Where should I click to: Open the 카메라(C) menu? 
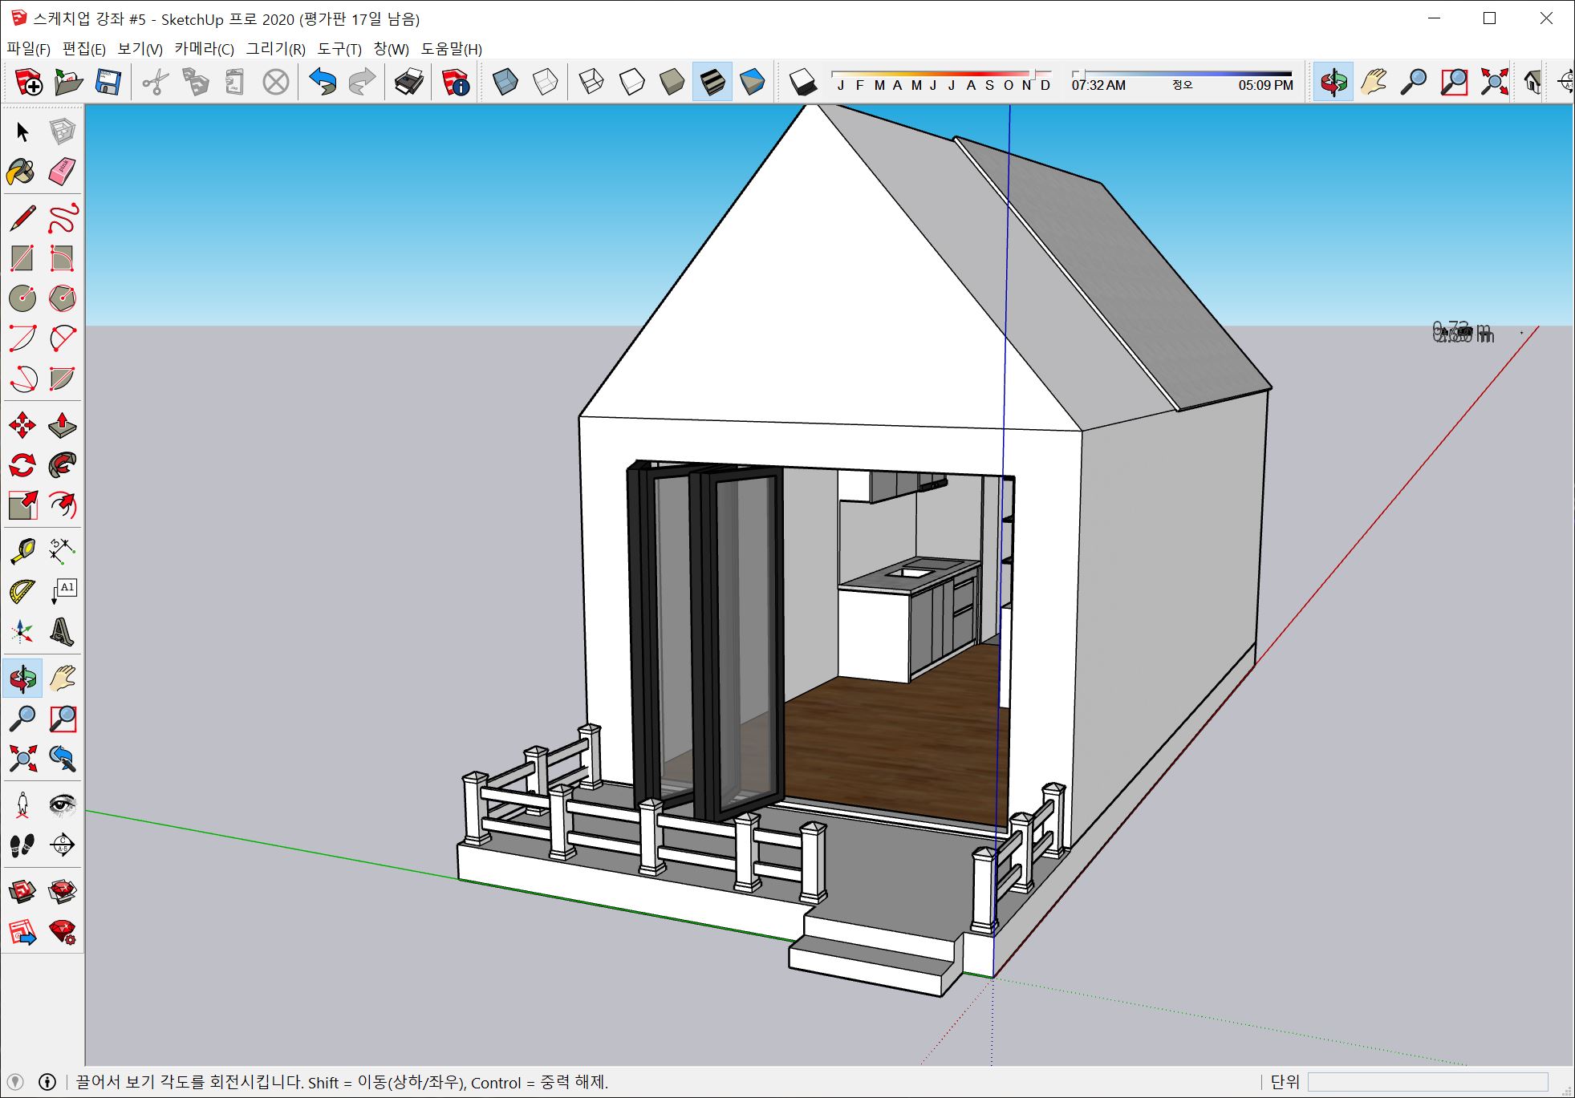tap(205, 49)
